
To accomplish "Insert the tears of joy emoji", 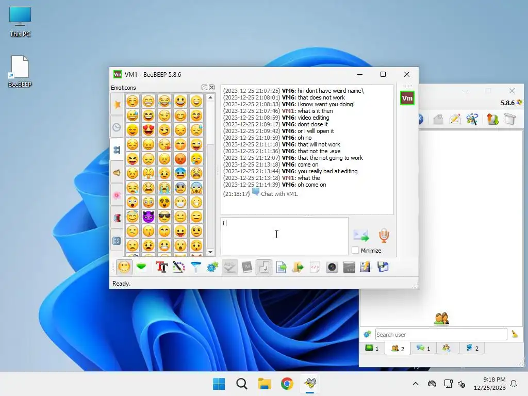I will click(164, 101).
